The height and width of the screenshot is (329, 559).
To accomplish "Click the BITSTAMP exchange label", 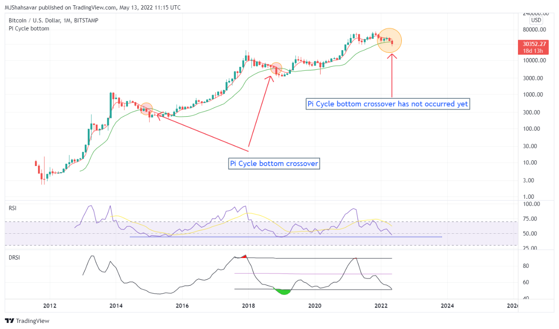I will click(86, 20).
